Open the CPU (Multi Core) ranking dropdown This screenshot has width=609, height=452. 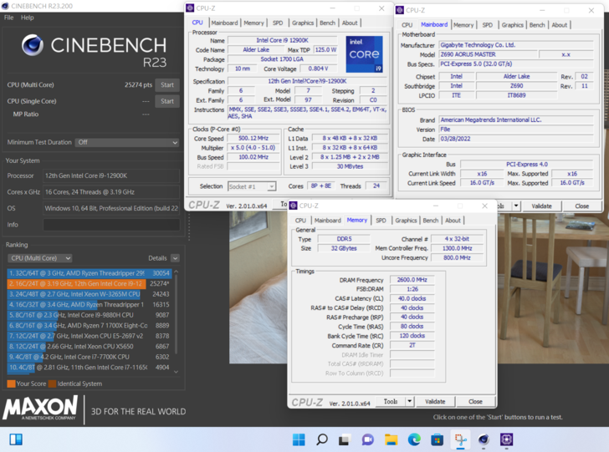(39, 258)
